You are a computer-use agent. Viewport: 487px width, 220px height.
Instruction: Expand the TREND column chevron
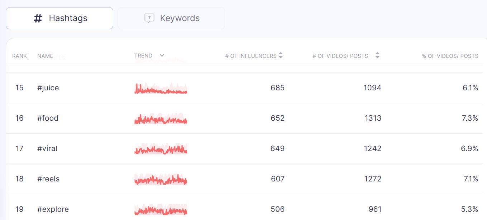point(162,56)
